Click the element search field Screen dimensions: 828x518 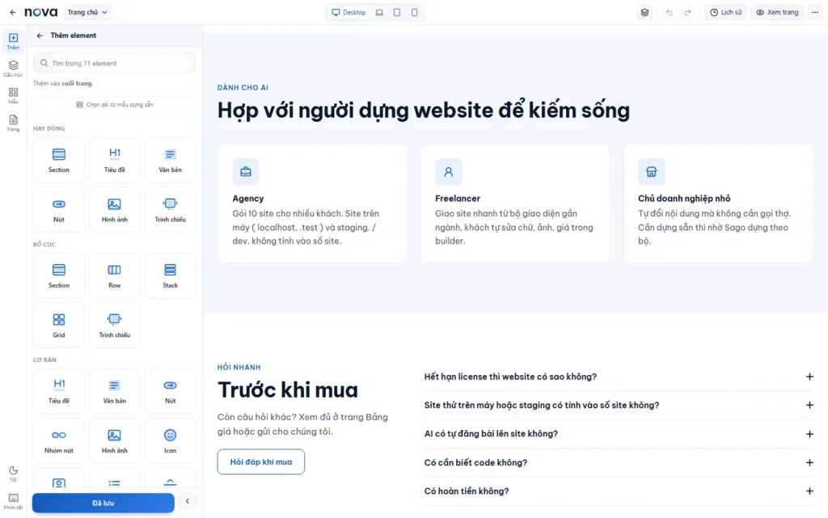(x=115, y=63)
